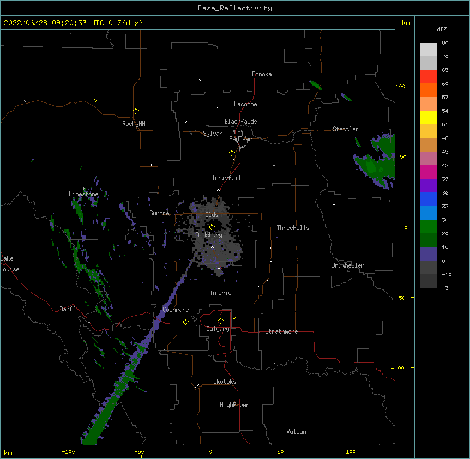
Task: Click the RockyMH label
Action: [x=134, y=124]
